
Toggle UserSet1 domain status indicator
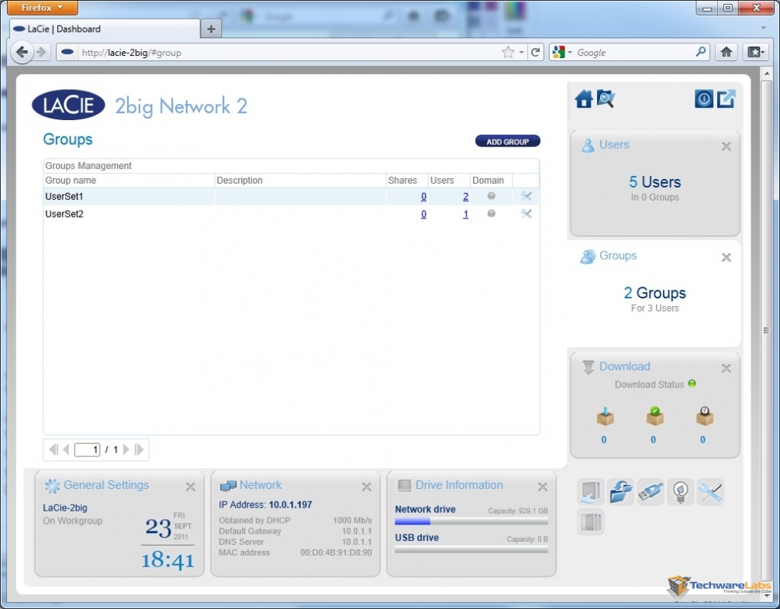click(492, 196)
